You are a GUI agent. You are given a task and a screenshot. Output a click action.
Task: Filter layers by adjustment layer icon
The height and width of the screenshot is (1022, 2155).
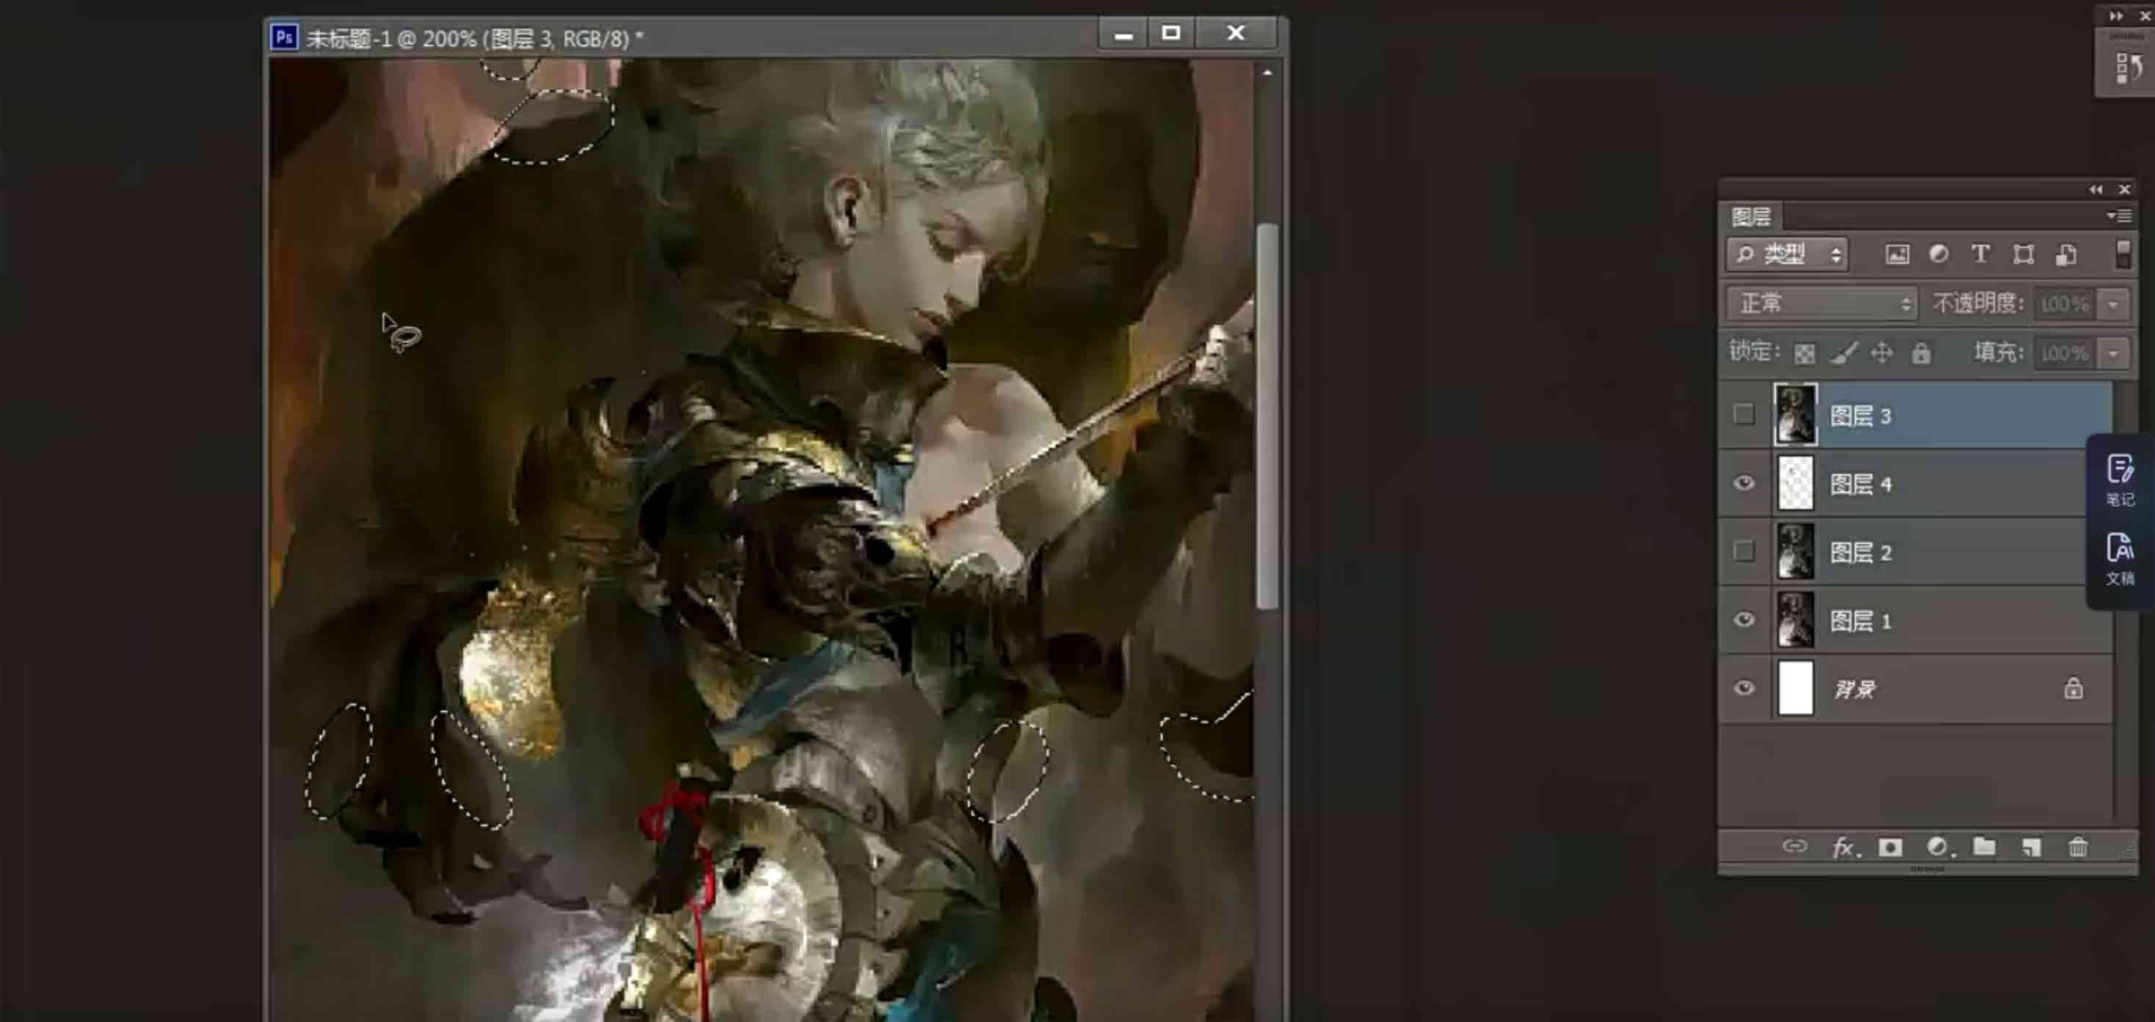tap(1938, 254)
